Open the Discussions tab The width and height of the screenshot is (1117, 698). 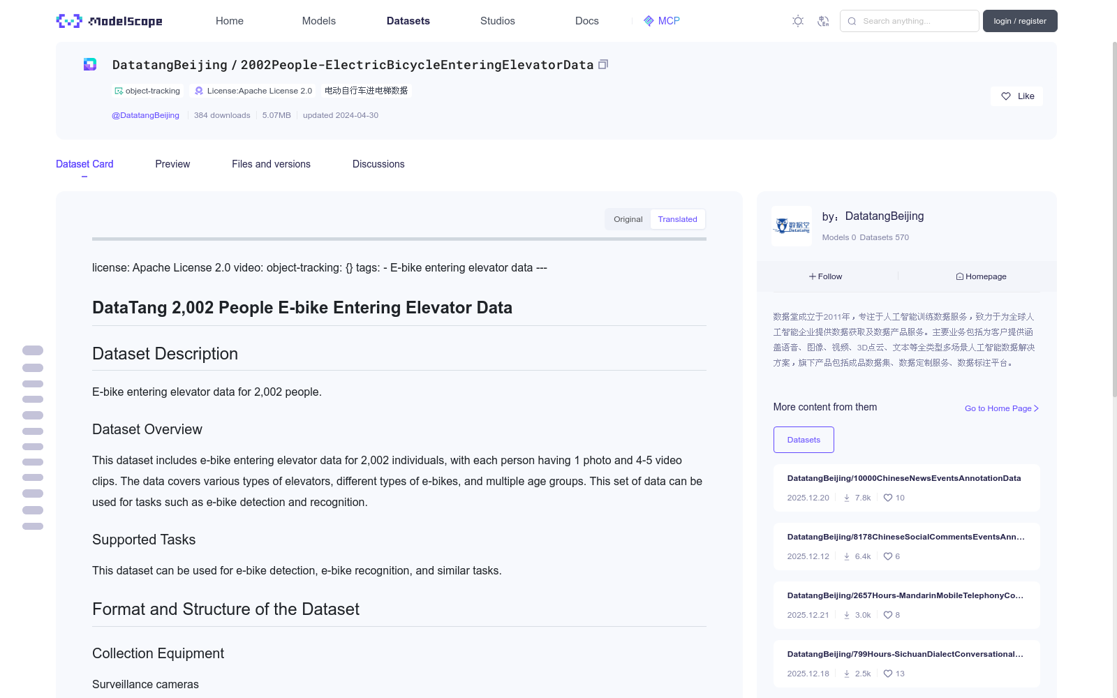click(378, 164)
